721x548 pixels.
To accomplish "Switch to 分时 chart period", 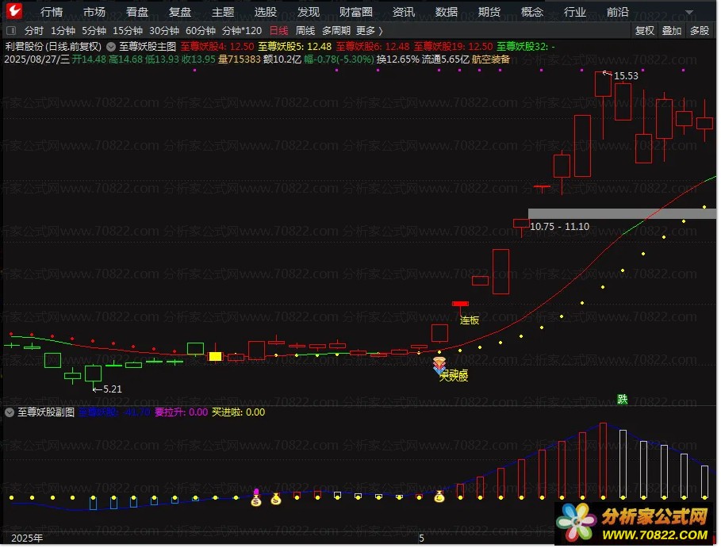I will 34,31.
